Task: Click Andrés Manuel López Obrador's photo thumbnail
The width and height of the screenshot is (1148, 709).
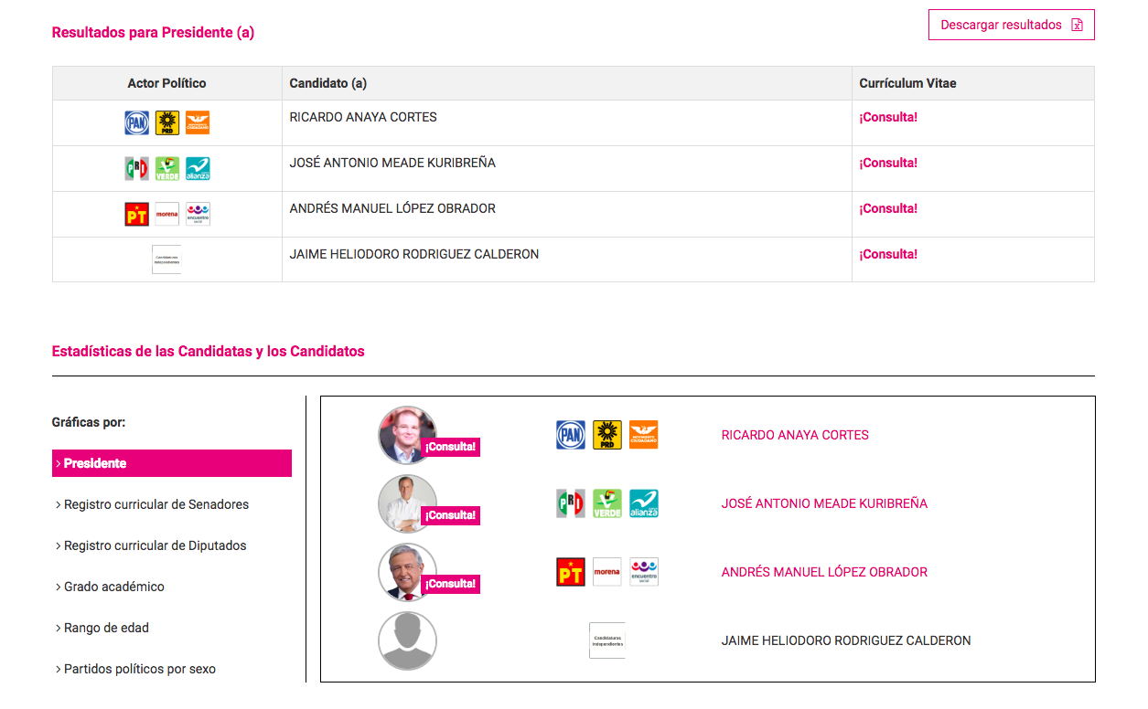Action: click(x=407, y=572)
